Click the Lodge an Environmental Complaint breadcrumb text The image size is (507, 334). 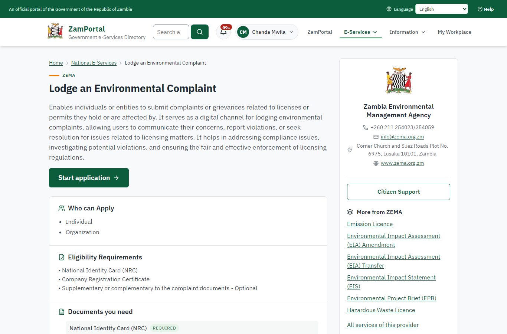(166, 63)
